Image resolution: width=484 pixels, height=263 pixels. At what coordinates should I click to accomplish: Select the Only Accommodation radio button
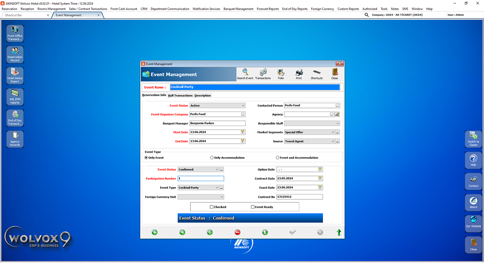[212, 158]
